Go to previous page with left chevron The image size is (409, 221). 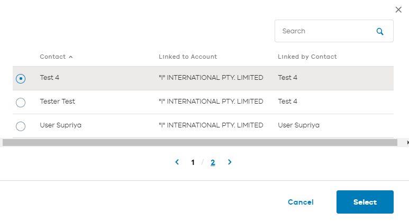tap(177, 162)
